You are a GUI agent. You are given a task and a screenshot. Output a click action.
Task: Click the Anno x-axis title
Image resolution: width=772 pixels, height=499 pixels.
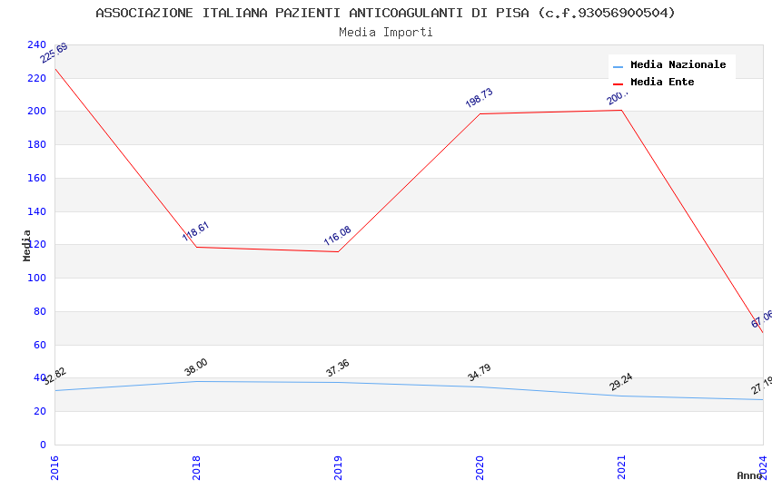click(x=749, y=475)
